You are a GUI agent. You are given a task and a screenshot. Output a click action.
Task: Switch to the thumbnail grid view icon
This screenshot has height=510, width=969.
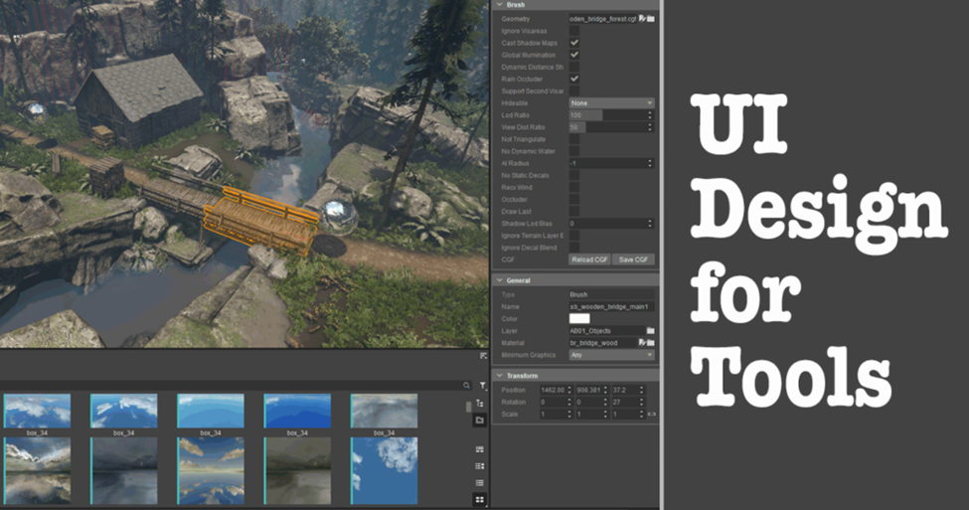pyautogui.click(x=480, y=499)
